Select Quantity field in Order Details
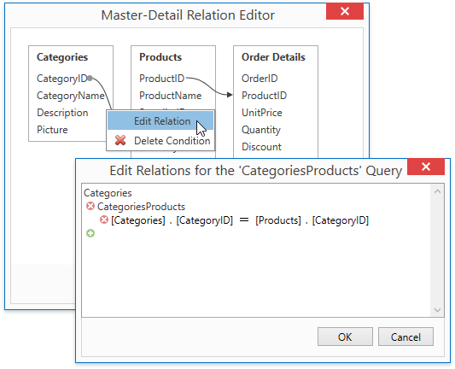The width and height of the screenshot is (455, 369). point(261,130)
